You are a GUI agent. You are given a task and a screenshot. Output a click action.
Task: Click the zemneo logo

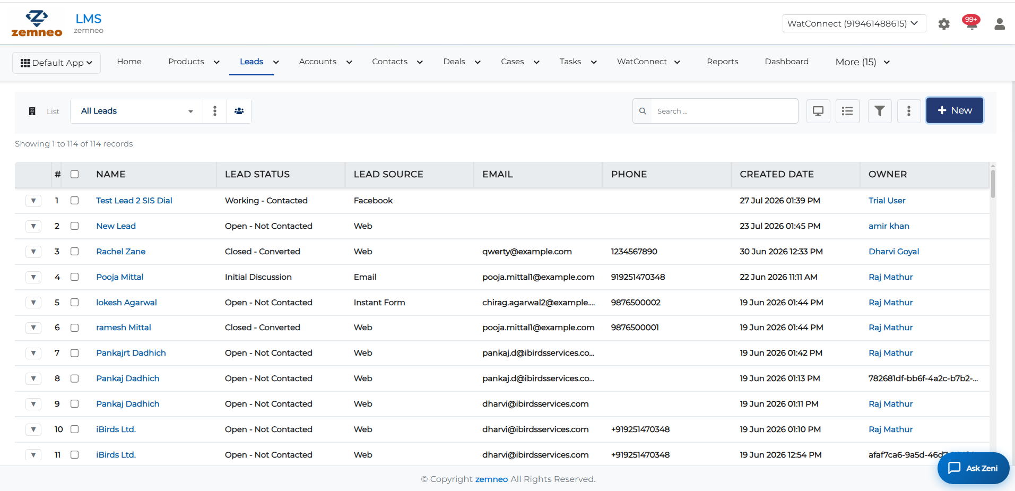37,23
